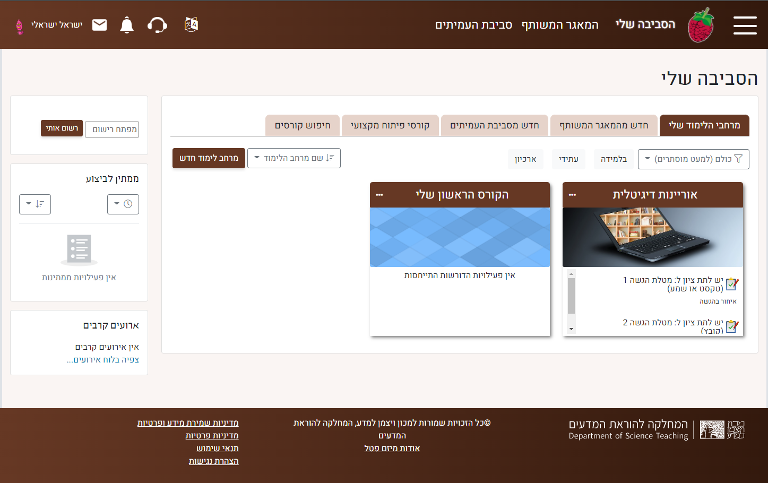Expand the כולם (למעט מוסתרים) filter dropdown

[693, 159]
